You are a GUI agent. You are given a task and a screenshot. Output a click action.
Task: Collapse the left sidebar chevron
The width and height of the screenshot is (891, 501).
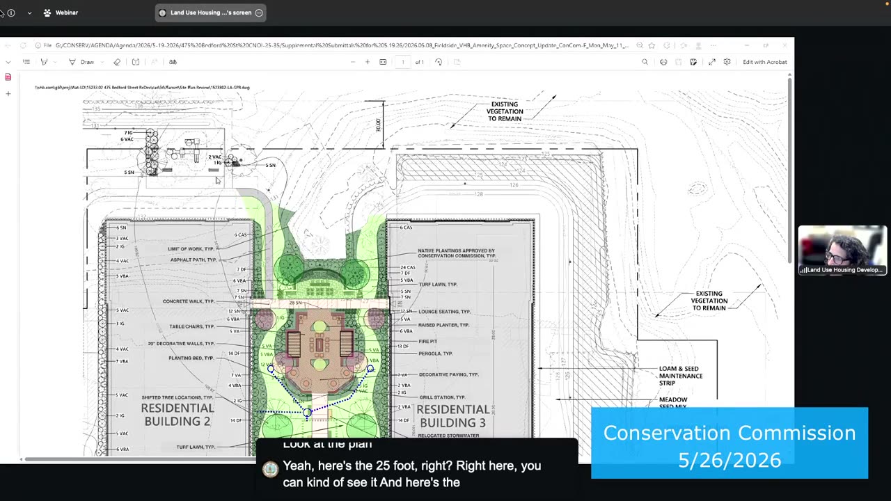pos(8,62)
